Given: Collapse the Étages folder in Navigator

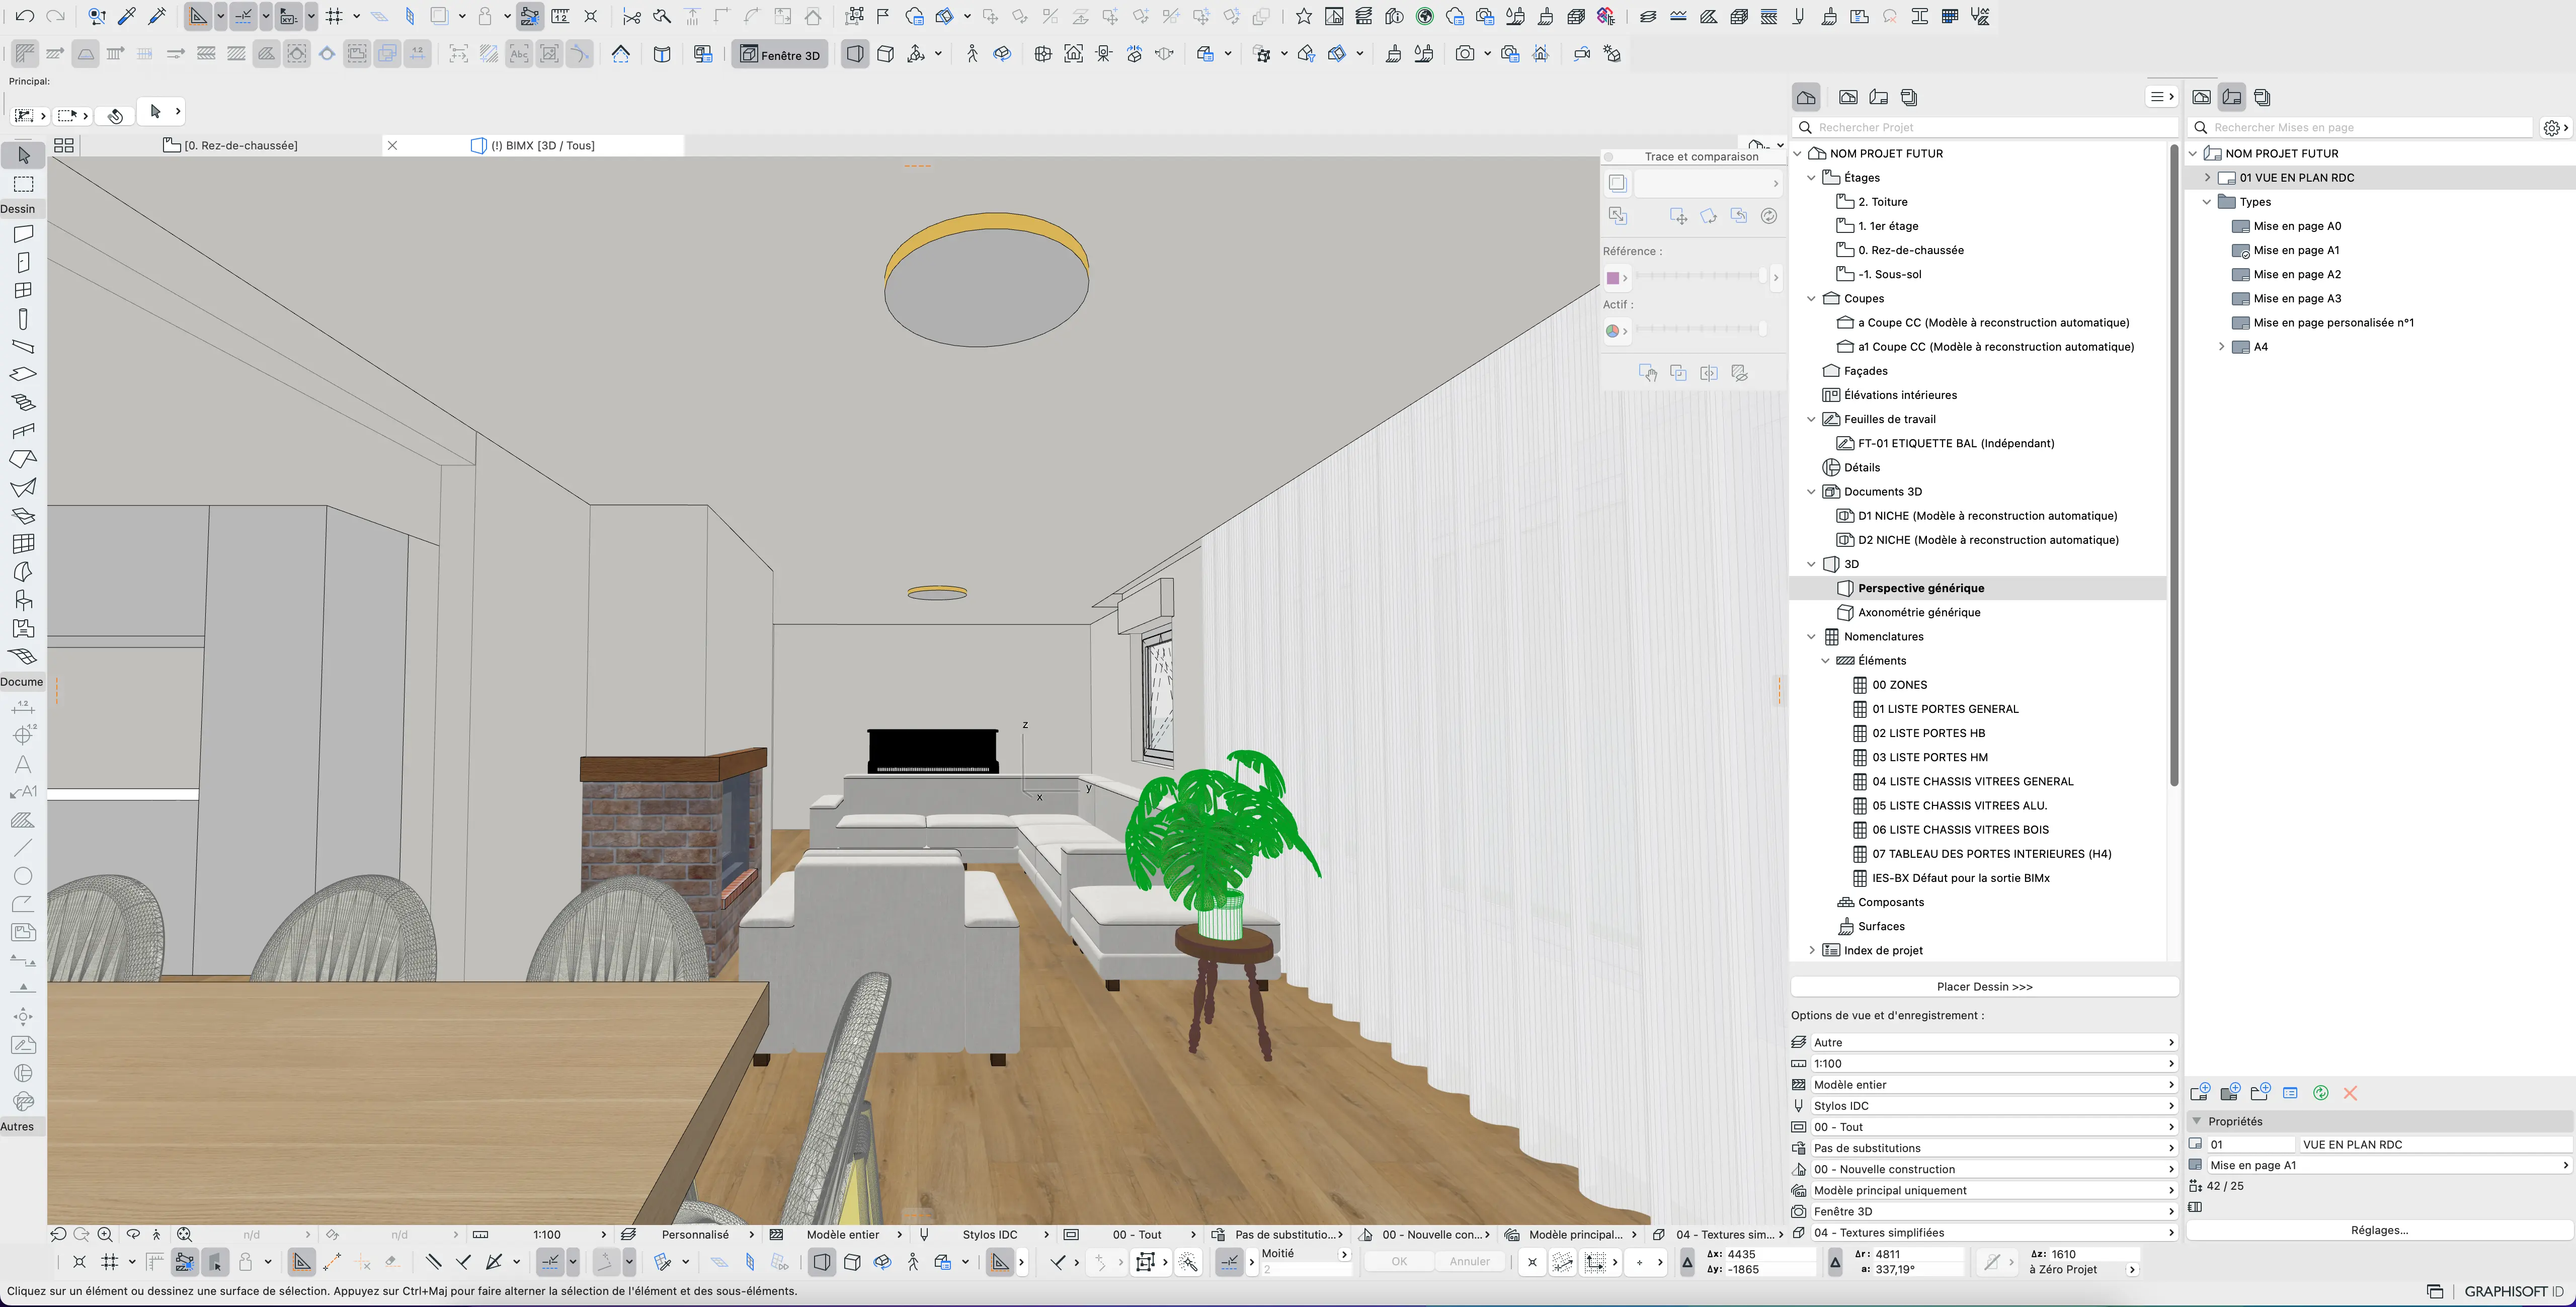Looking at the screenshot, I should 1811,178.
